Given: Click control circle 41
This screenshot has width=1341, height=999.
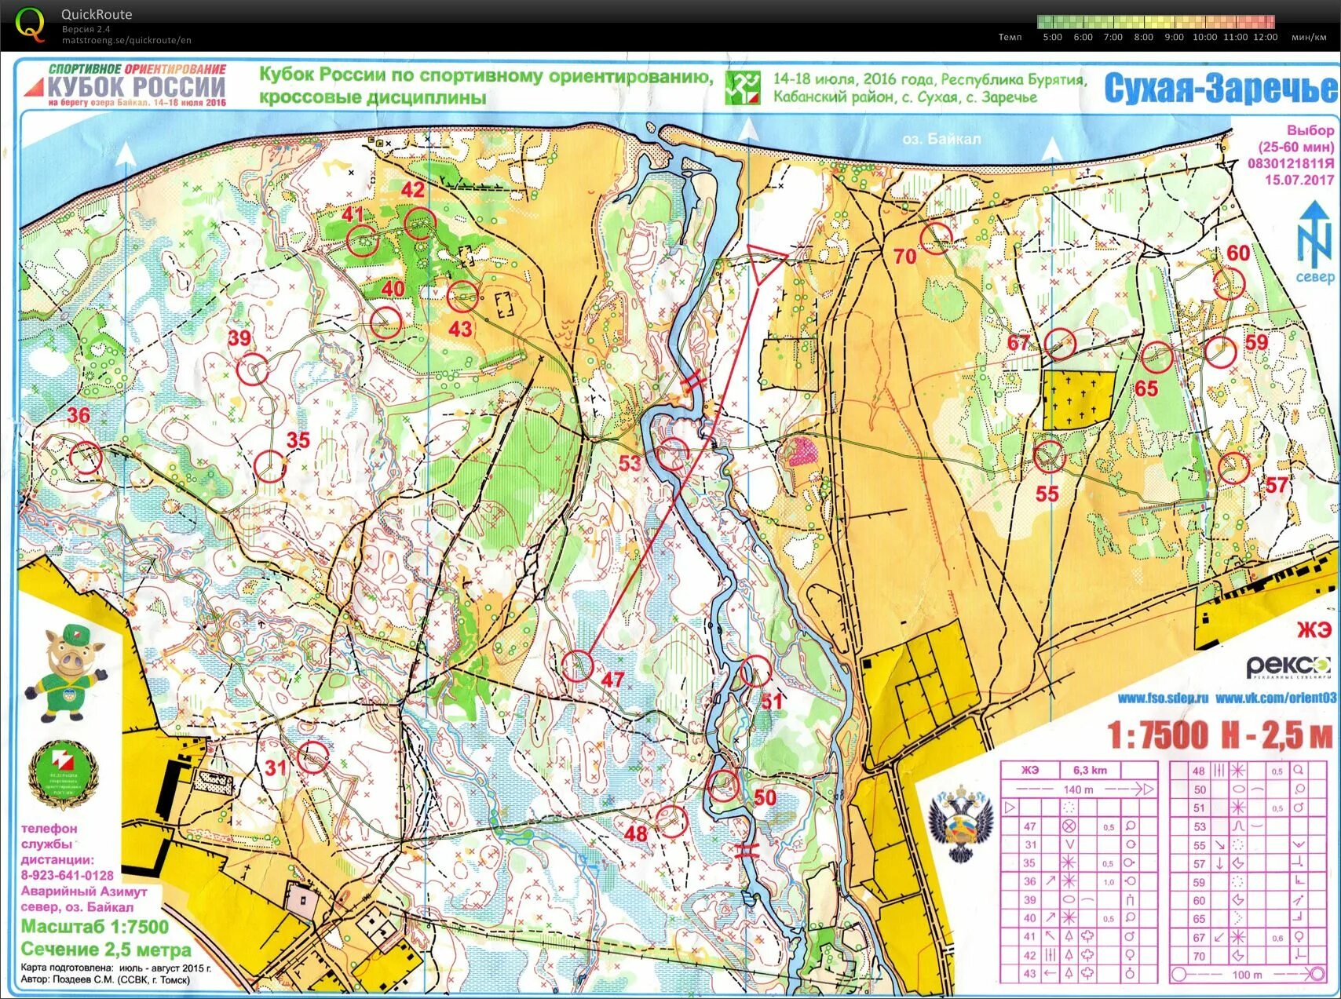Looking at the screenshot, I should tap(363, 241).
